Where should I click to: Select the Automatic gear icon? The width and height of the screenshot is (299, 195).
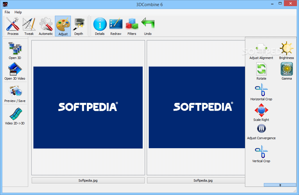coord(46,26)
